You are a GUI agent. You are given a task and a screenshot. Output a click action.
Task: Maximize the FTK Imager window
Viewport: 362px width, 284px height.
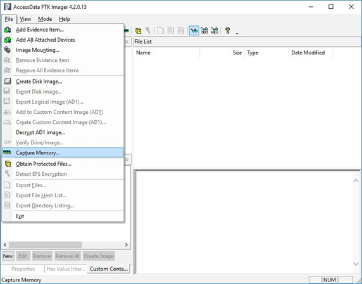[x=331, y=7]
